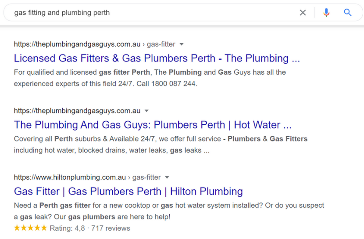Click the 'Rating: 4,8' text

(68, 228)
